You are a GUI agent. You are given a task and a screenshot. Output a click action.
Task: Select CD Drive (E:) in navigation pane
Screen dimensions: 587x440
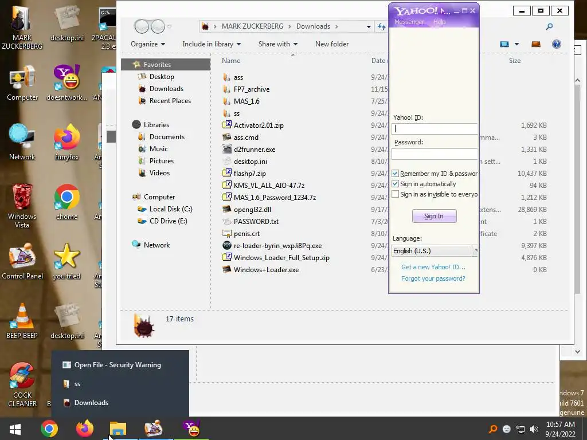[x=168, y=221]
